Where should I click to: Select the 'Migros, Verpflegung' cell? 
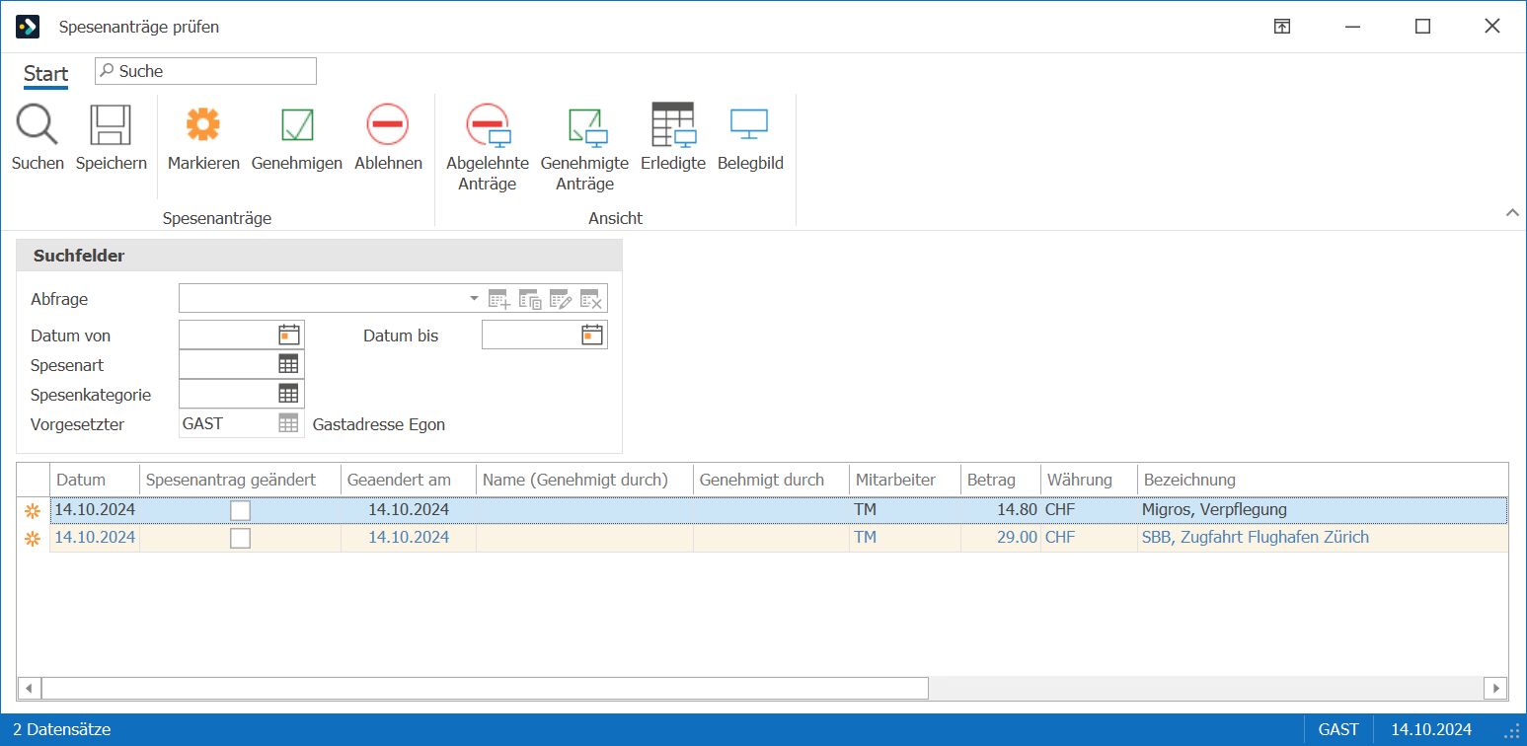pyautogui.click(x=1323, y=510)
